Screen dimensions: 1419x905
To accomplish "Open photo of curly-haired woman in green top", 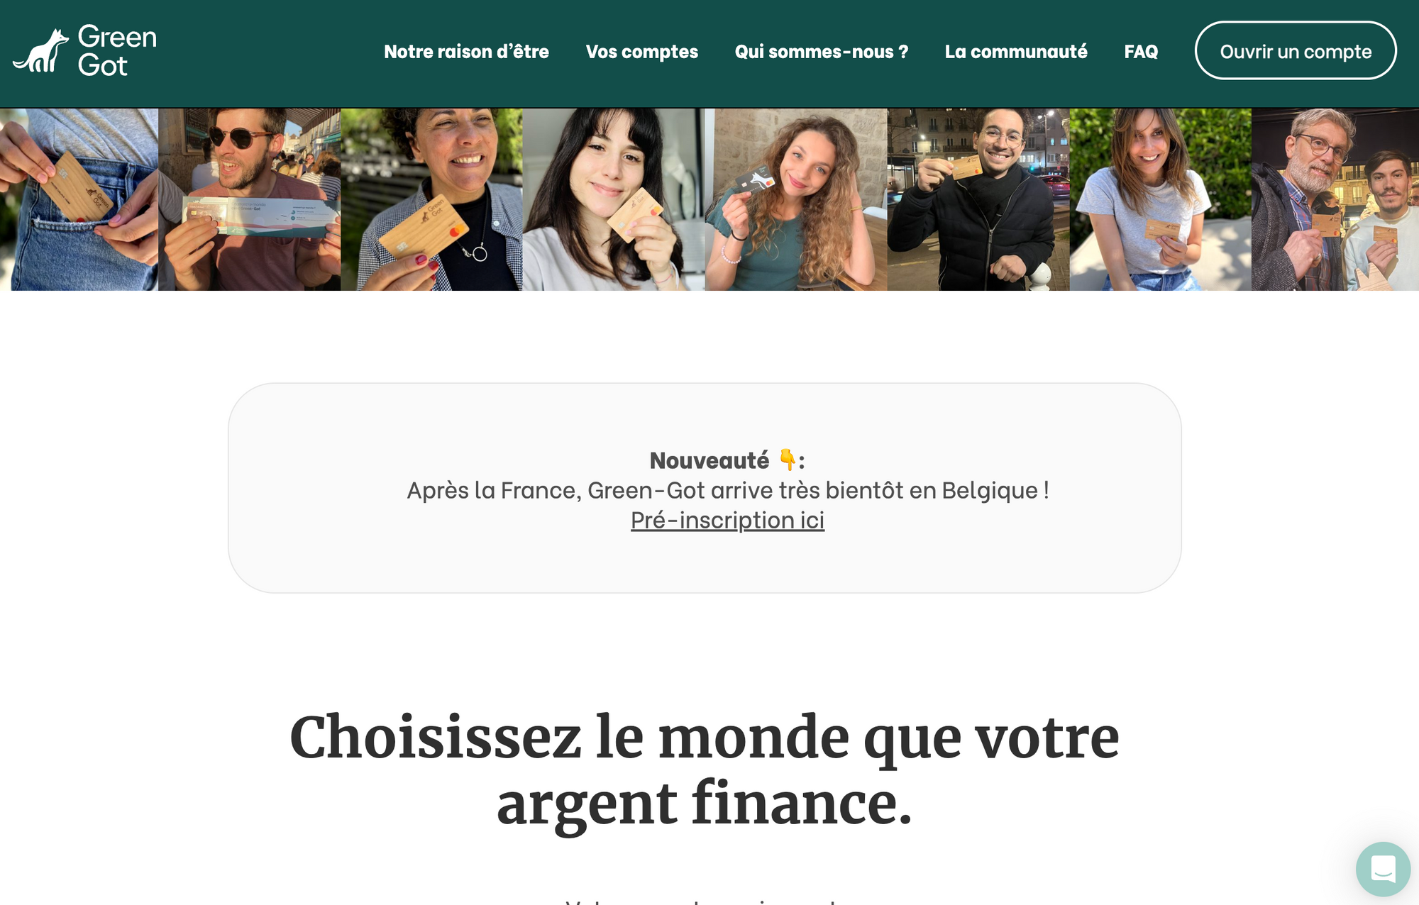I will 796,199.
